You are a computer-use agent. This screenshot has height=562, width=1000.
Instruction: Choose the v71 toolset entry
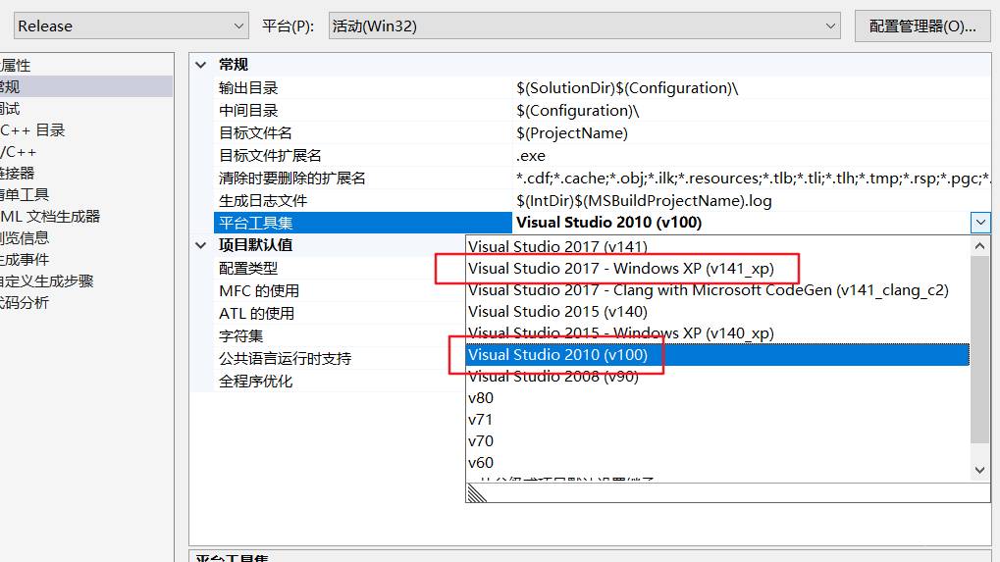[717, 420]
